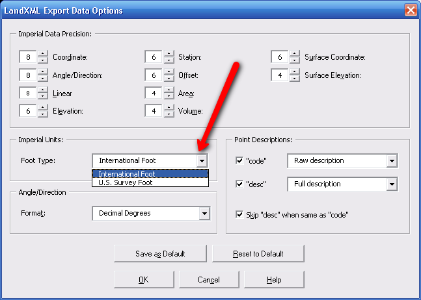Toggle Skip "desc" when same as "code"
The image size is (421, 300).
pyautogui.click(x=239, y=214)
